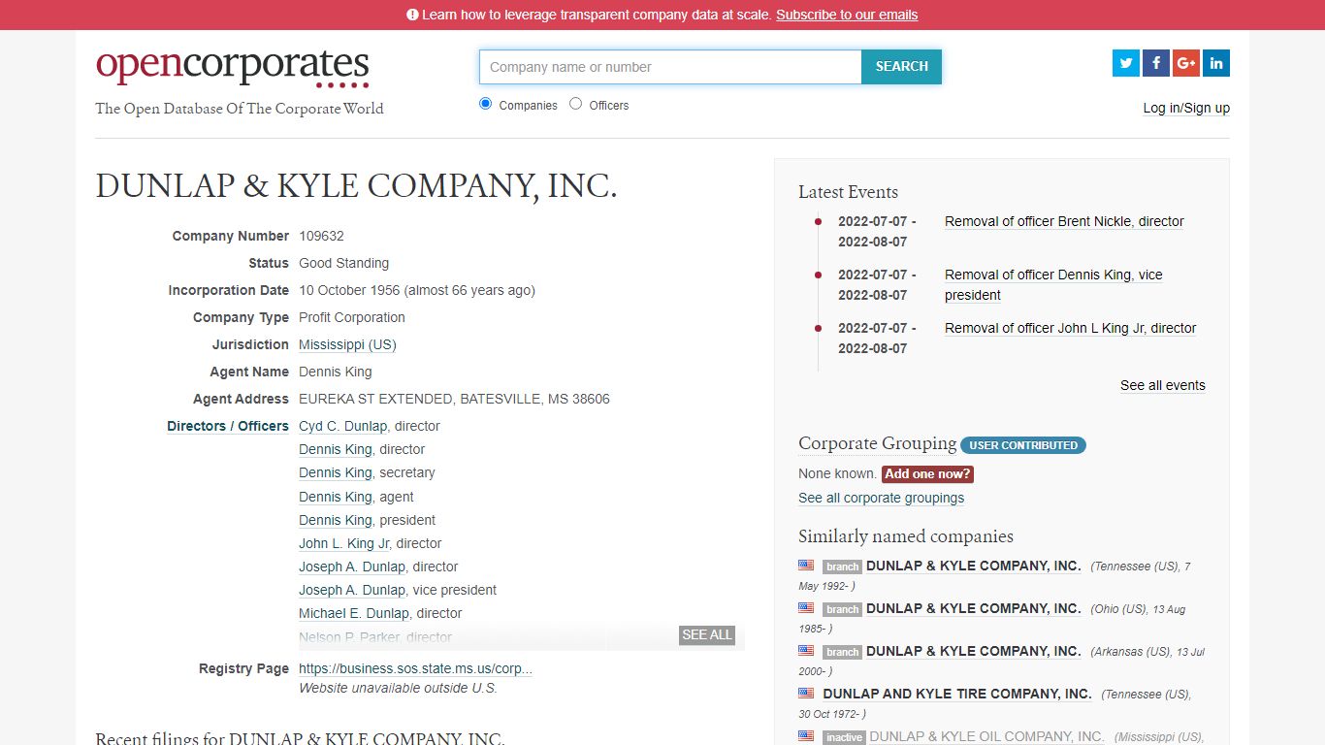The height and width of the screenshot is (745, 1325).
Task: Click US flag beside Ohio branch listing
Action: pyautogui.click(x=806, y=607)
